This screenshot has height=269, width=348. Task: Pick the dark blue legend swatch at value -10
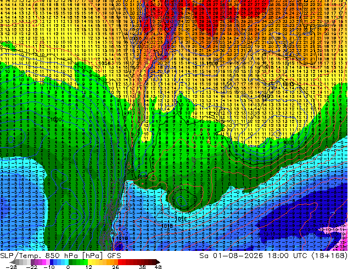pos(52,262)
